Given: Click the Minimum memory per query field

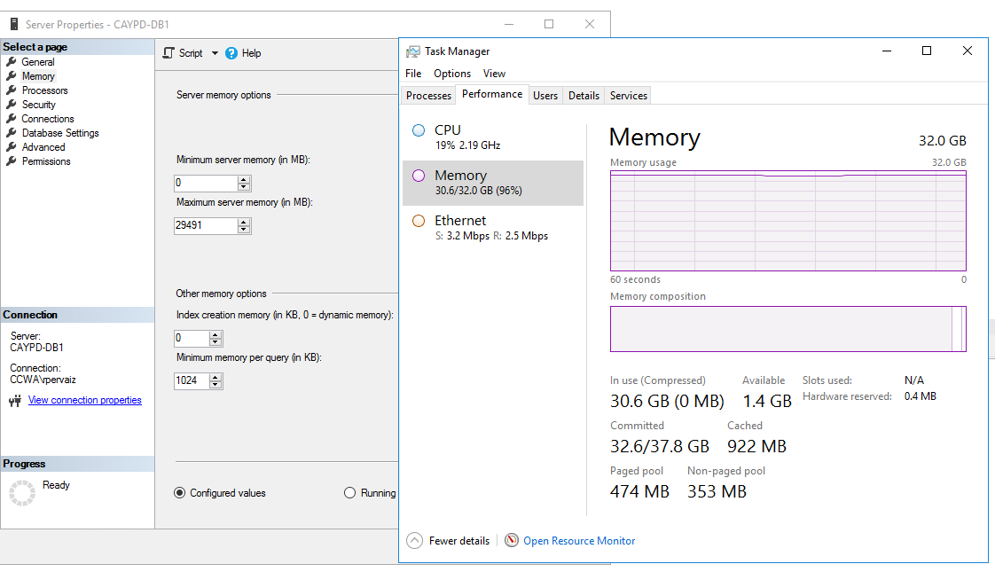Looking at the screenshot, I should (191, 380).
